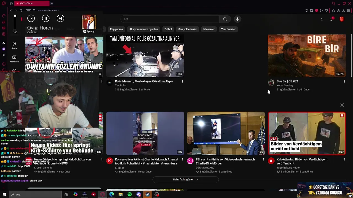Viewport: 353px width, 198px height.
Task: Open Opera extensions cube icon
Action: pyautogui.click(x=333, y=10)
